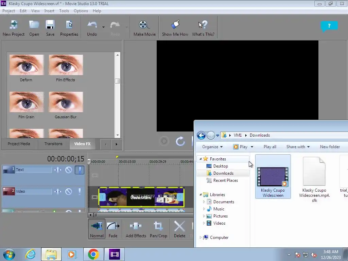Delete the selected clip

click(x=179, y=229)
